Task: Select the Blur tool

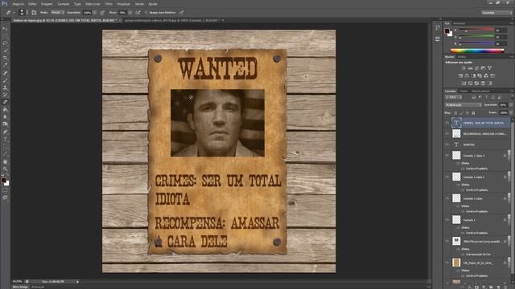Action: (5, 116)
